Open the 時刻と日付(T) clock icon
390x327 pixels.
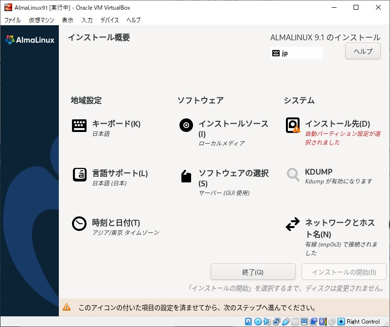pyautogui.click(x=79, y=224)
